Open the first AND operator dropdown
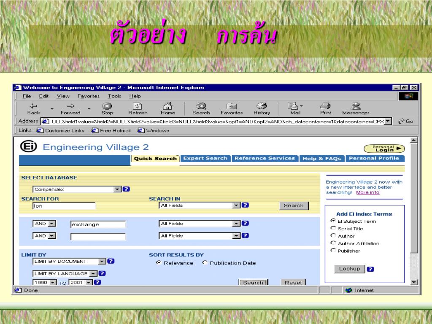 point(52,224)
